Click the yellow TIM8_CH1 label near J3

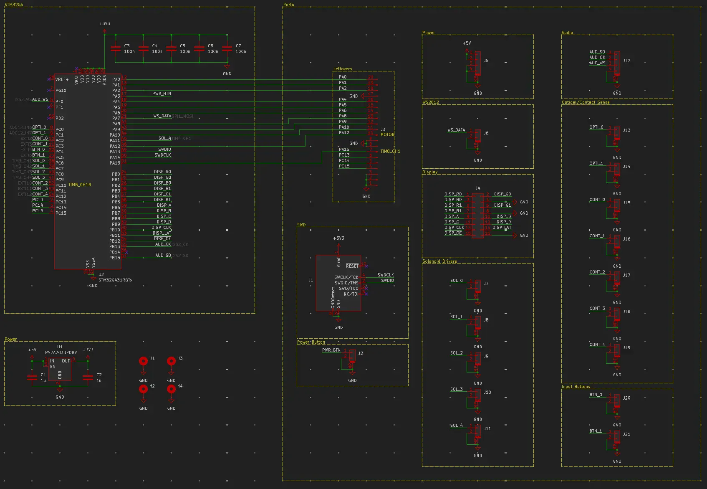point(390,151)
